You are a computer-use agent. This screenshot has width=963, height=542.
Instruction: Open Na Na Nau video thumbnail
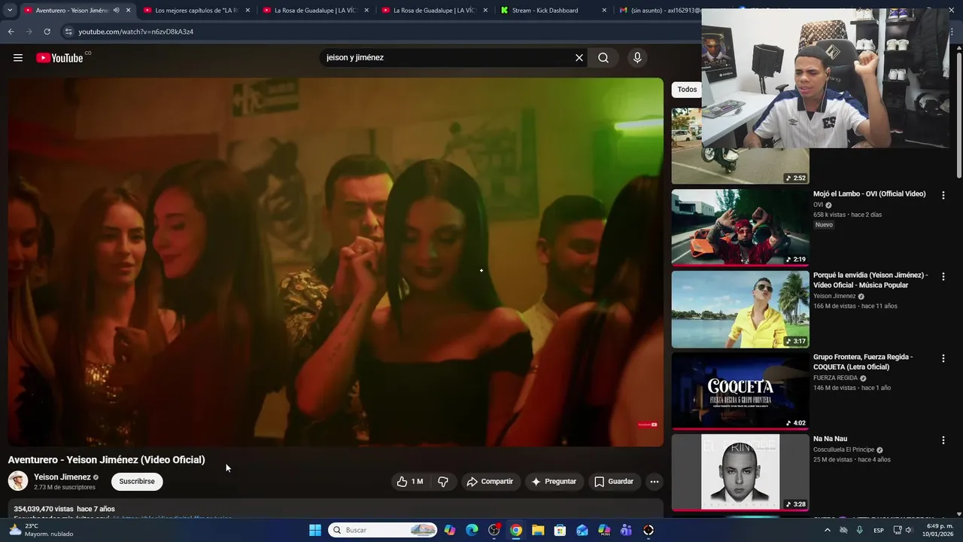(740, 472)
